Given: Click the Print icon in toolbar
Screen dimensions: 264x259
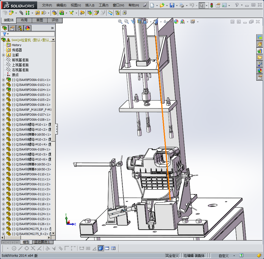Looking at the screenshot, I should (x=181, y=5).
